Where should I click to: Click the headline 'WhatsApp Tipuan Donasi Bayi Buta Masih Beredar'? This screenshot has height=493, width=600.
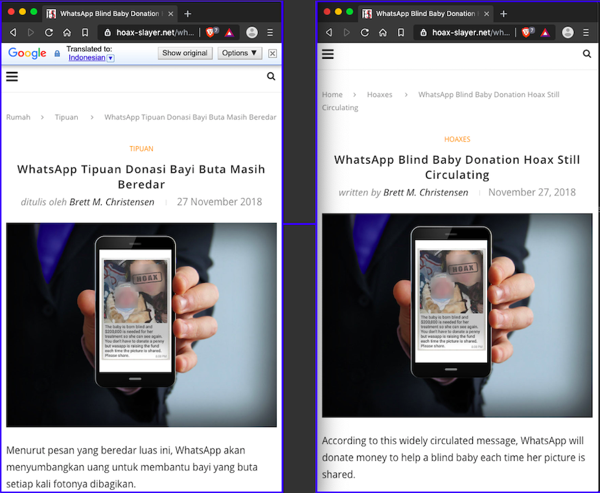[141, 177]
